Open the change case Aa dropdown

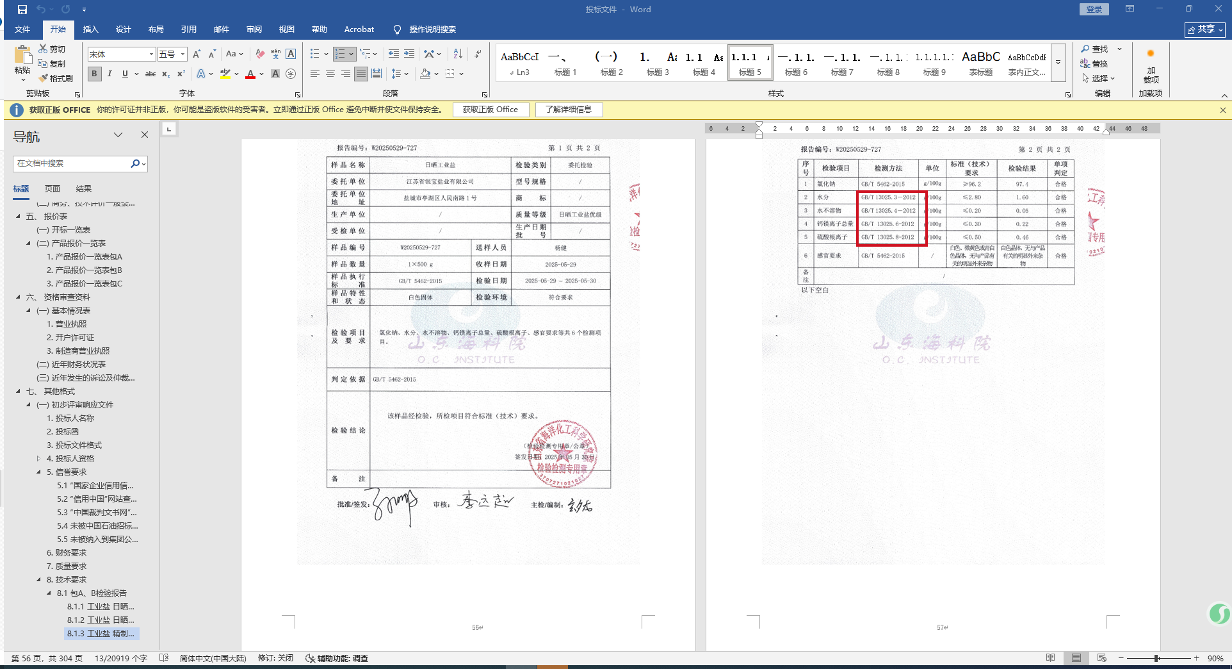pos(234,54)
